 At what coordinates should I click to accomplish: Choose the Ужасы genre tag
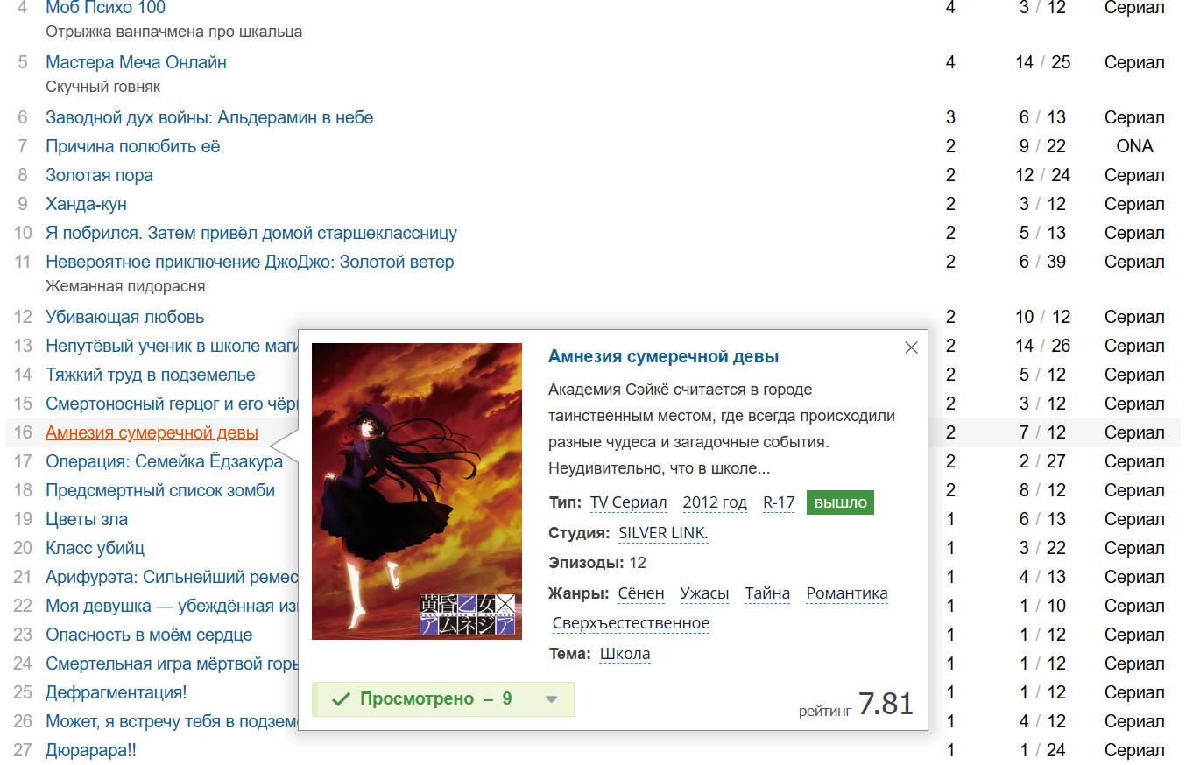(704, 593)
